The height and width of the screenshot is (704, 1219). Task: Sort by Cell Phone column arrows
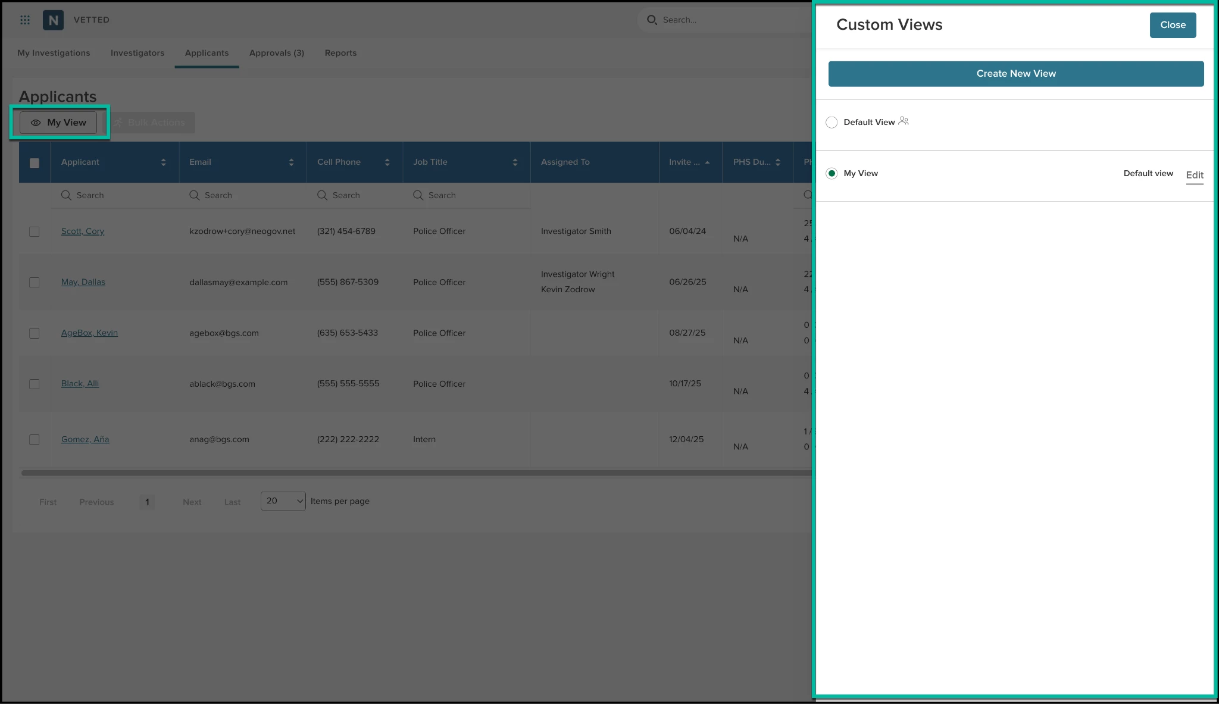[387, 162]
